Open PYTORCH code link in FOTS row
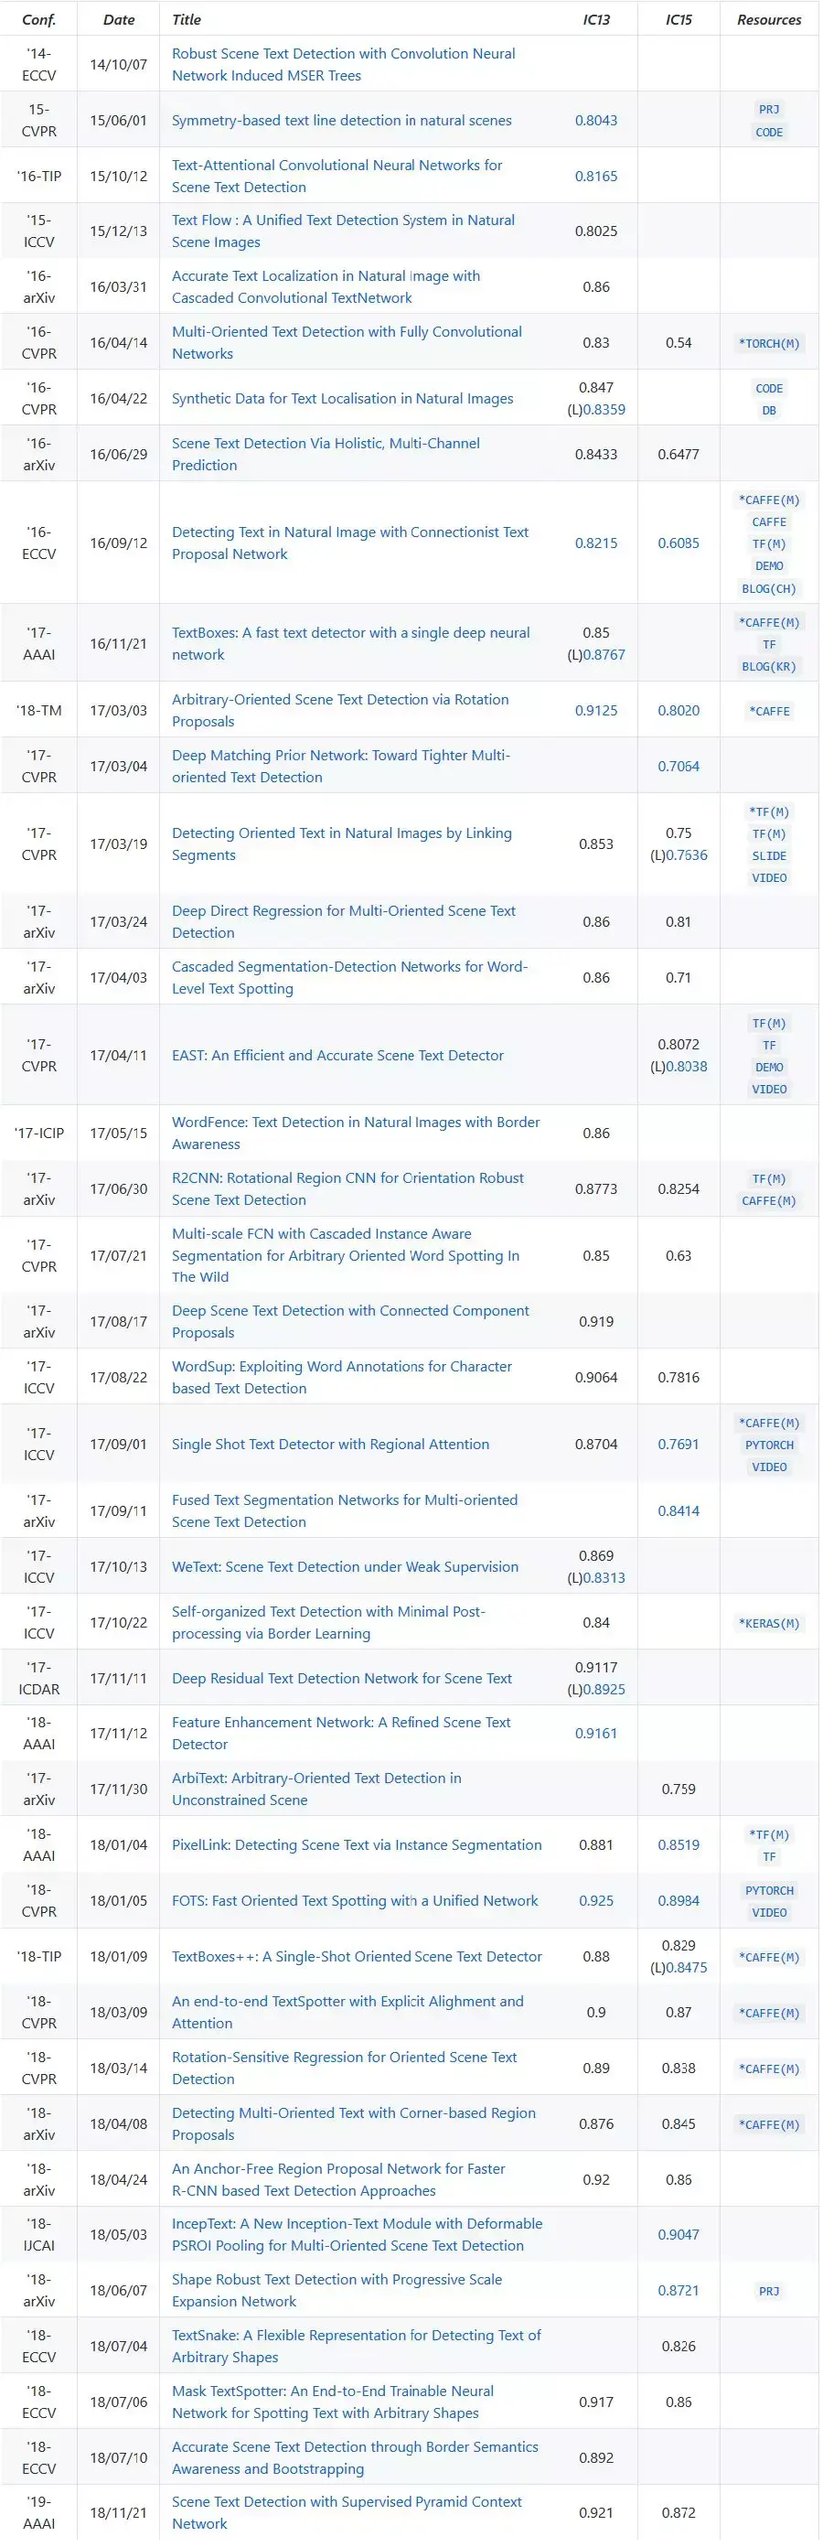This screenshot has height=2547, width=823. 767,1890
